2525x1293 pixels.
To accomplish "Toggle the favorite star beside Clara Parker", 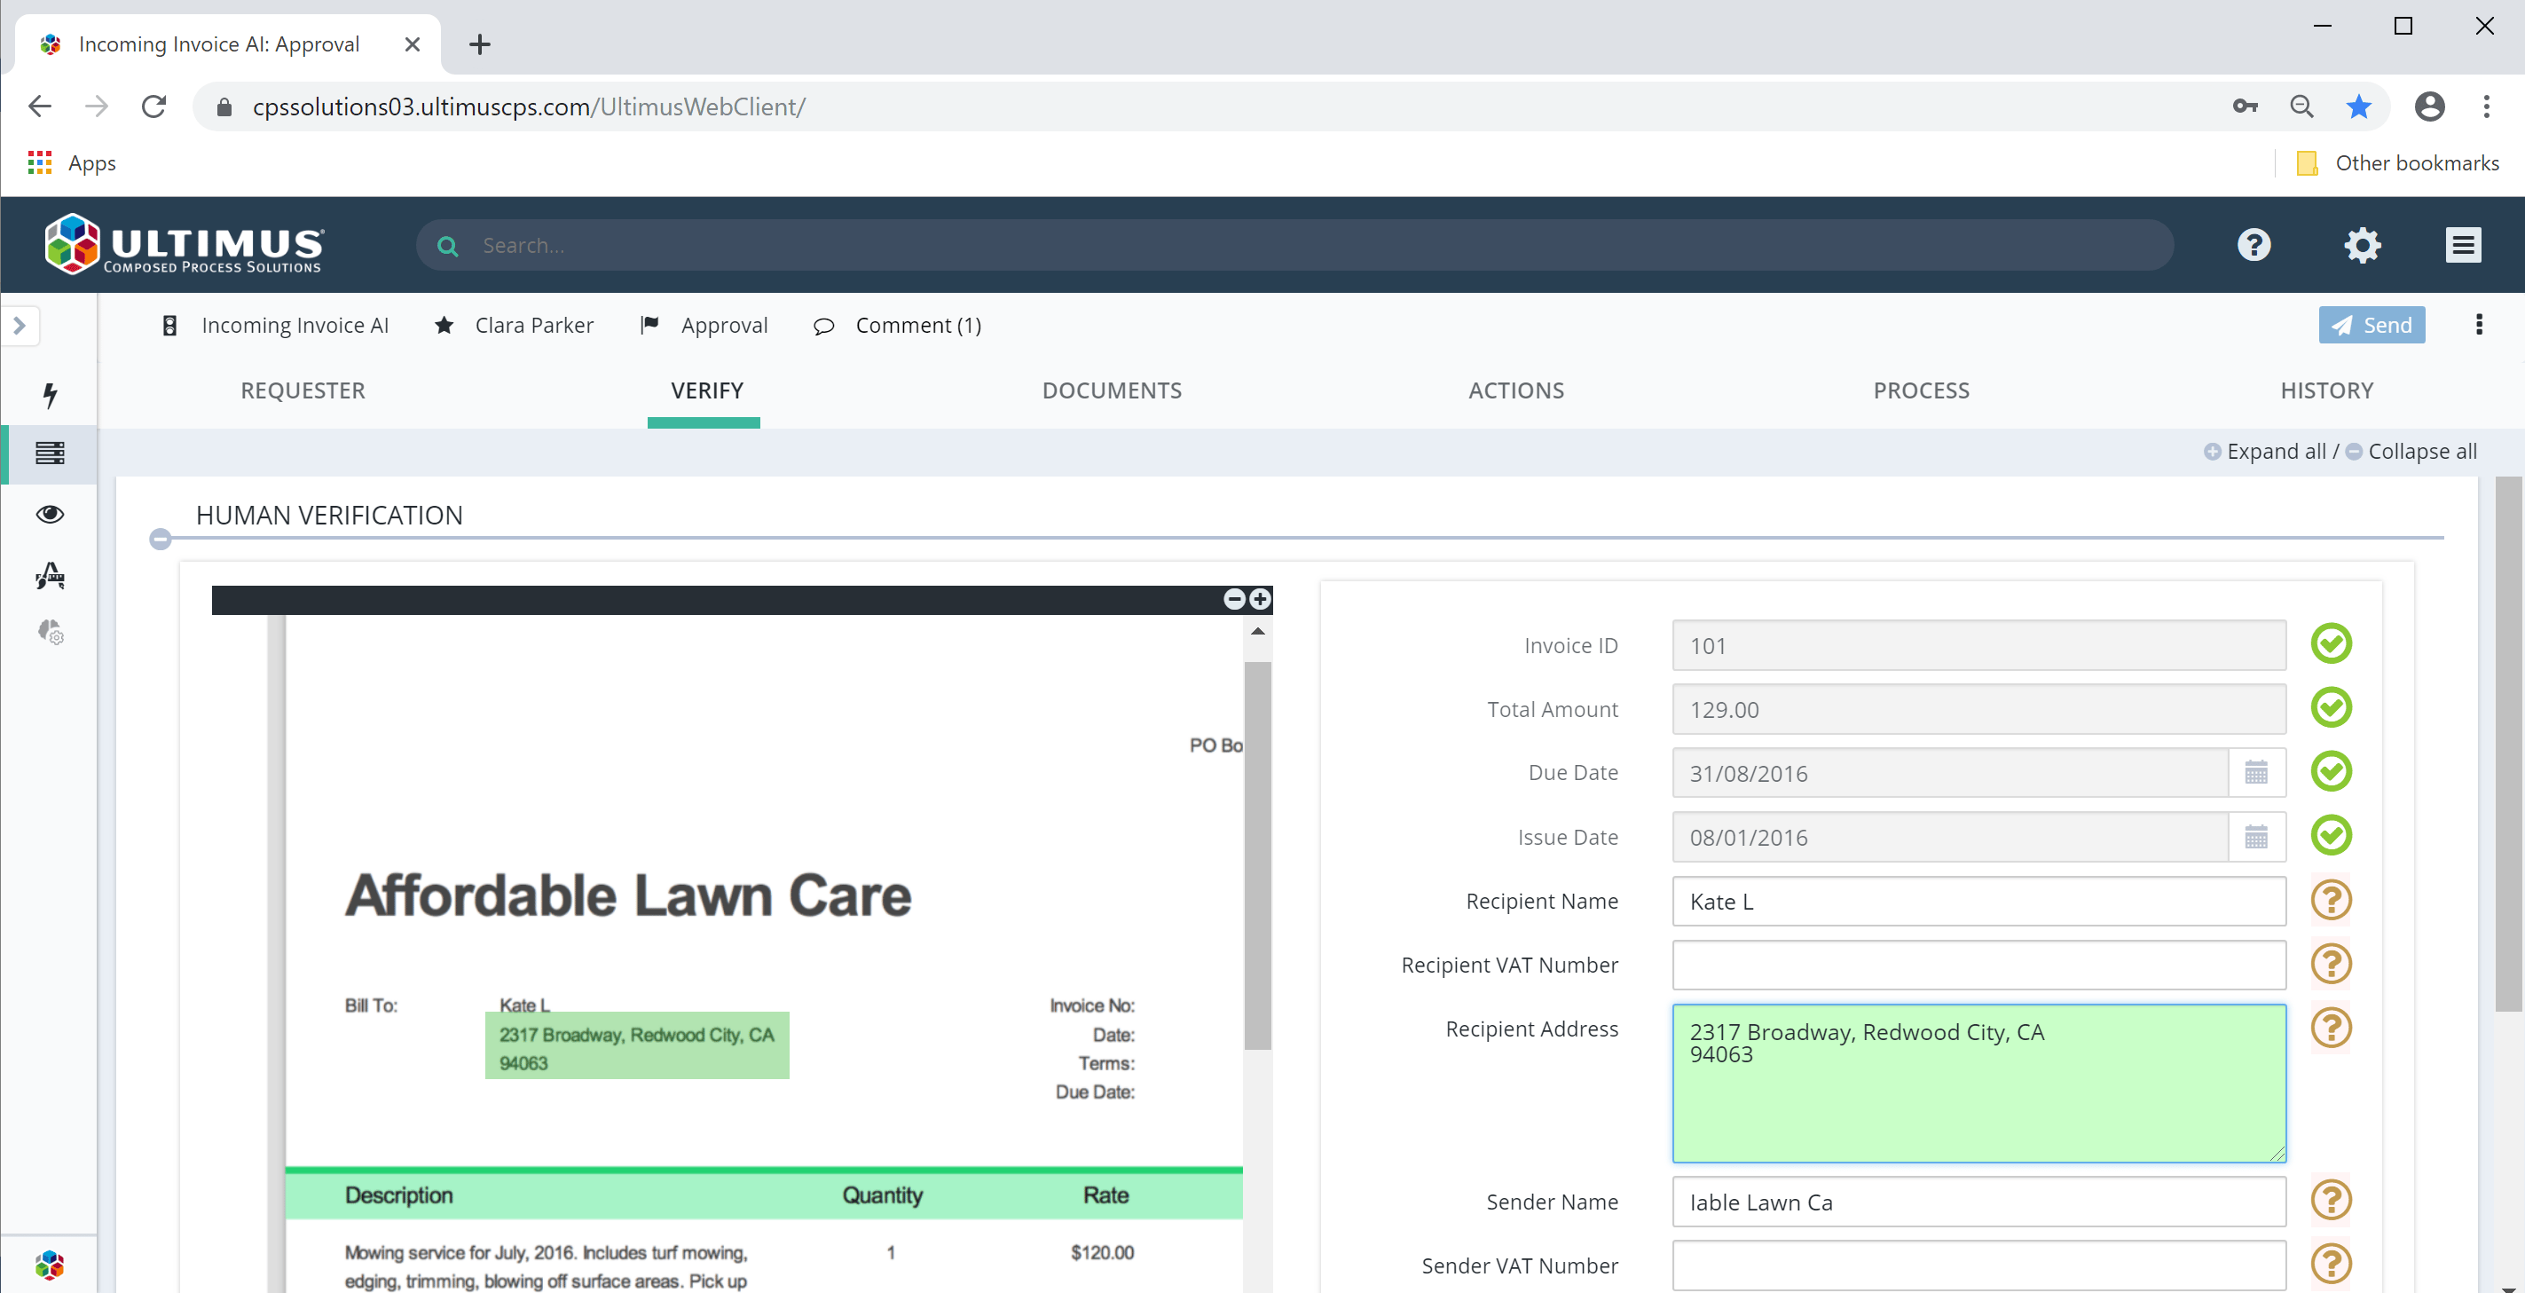I will tap(444, 325).
